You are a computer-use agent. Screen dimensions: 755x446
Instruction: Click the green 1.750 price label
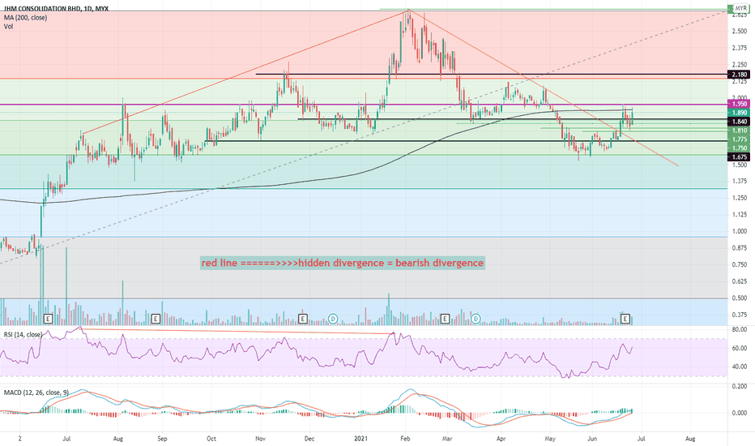pyautogui.click(x=739, y=148)
